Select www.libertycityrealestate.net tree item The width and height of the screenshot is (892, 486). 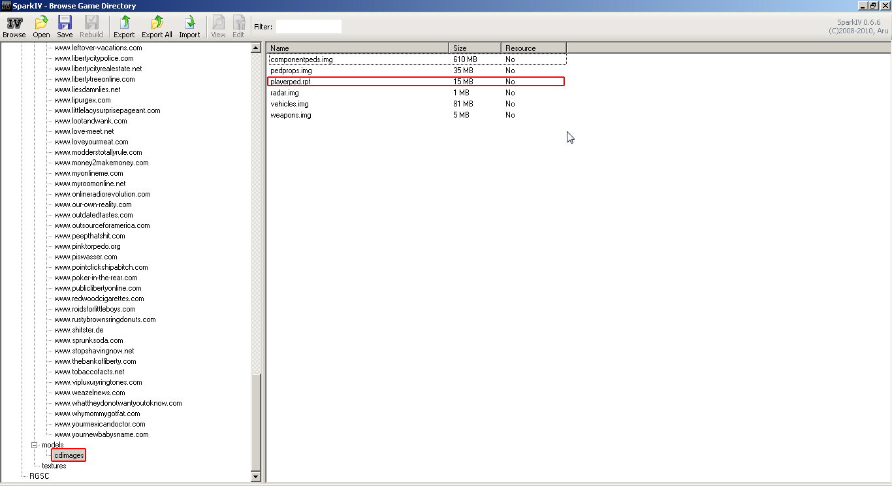(x=98, y=69)
